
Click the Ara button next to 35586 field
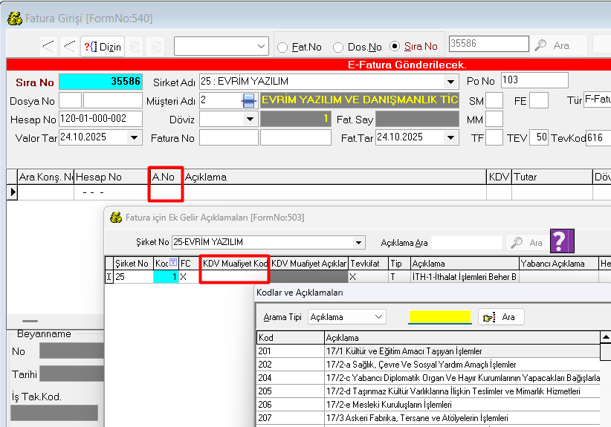click(552, 45)
